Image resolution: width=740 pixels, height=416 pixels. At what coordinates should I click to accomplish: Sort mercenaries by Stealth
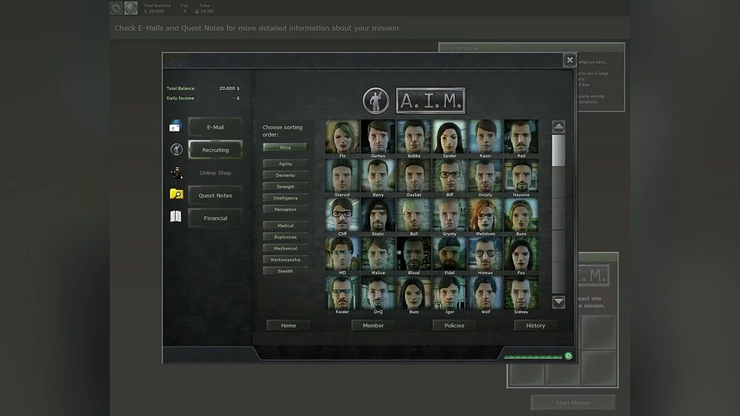285,271
